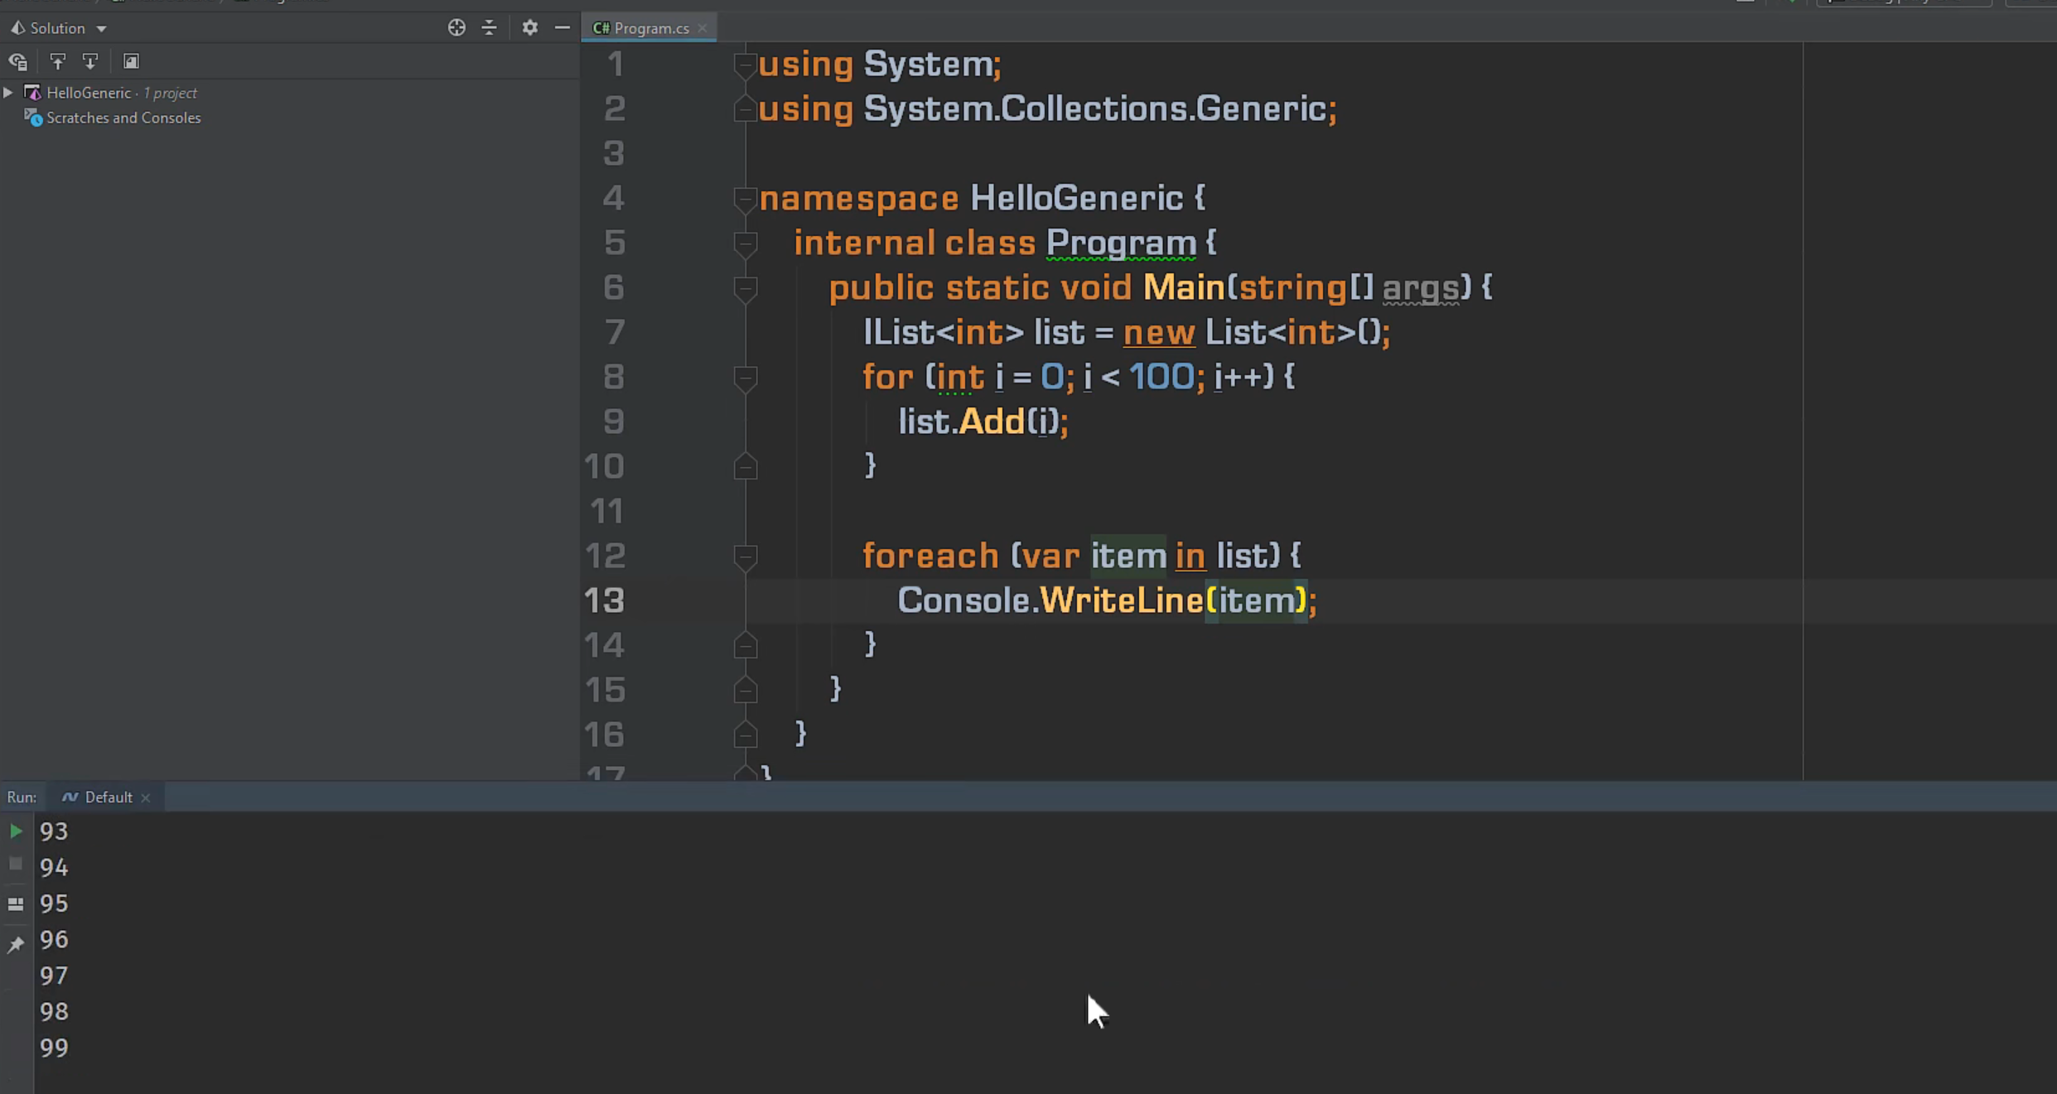Click the restore layout icon in Run panel
The height and width of the screenshot is (1094, 2057).
click(16, 904)
